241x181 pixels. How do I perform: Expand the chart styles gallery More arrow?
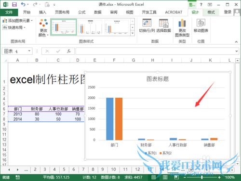click(x=133, y=33)
